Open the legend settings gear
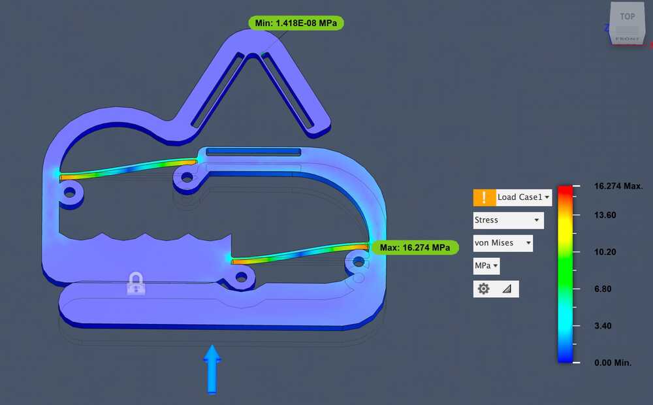The height and width of the screenshot is (405, 653). tap(484, 289)
